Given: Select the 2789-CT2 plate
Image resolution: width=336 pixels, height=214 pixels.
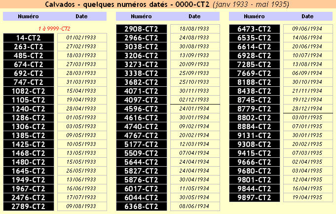Looking at the screenshot, I should pos(29,207).
